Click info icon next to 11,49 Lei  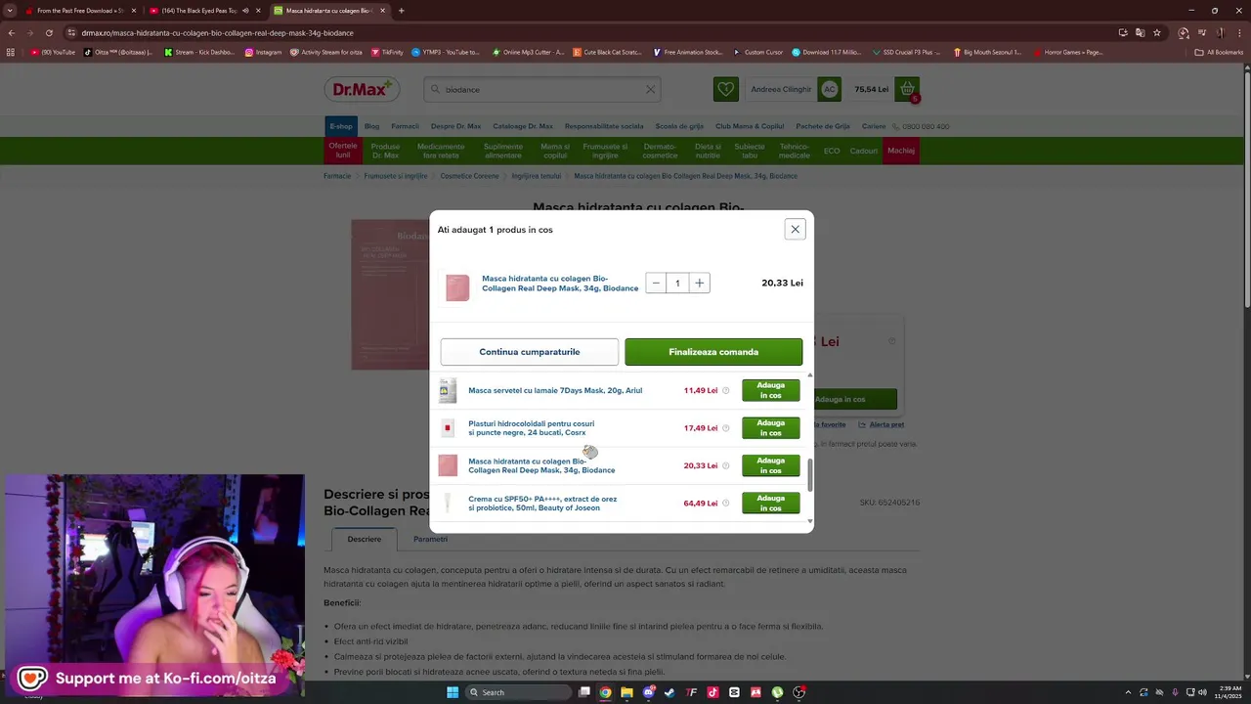725,390
